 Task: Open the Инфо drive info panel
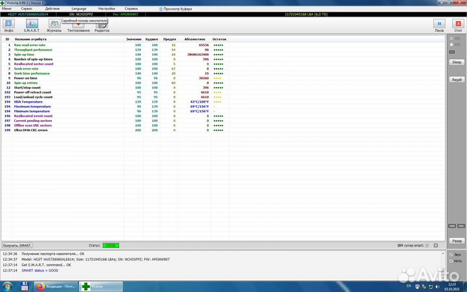coord(8,26)
